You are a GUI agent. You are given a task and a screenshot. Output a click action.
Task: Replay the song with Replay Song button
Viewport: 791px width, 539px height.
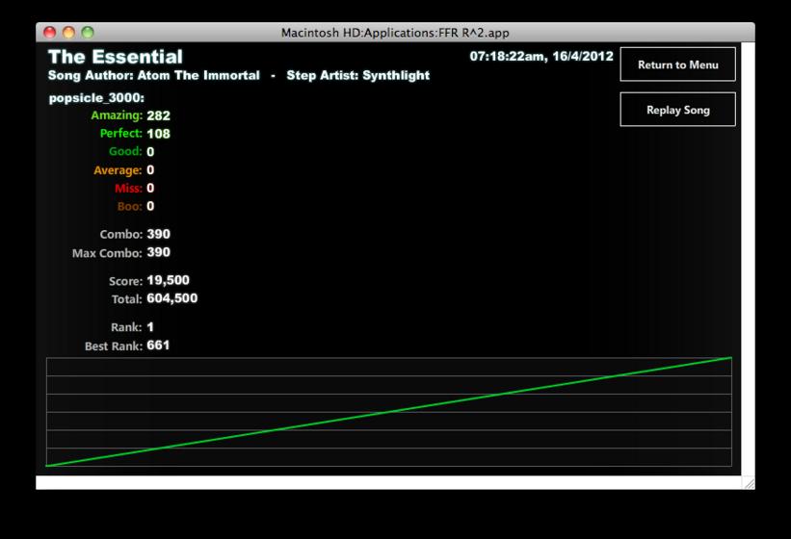pyautogui.click(x=677, y=110)
